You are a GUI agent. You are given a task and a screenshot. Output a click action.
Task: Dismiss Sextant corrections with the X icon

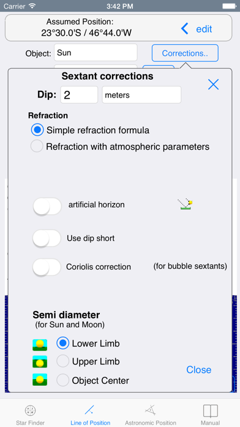click(213, 85)
